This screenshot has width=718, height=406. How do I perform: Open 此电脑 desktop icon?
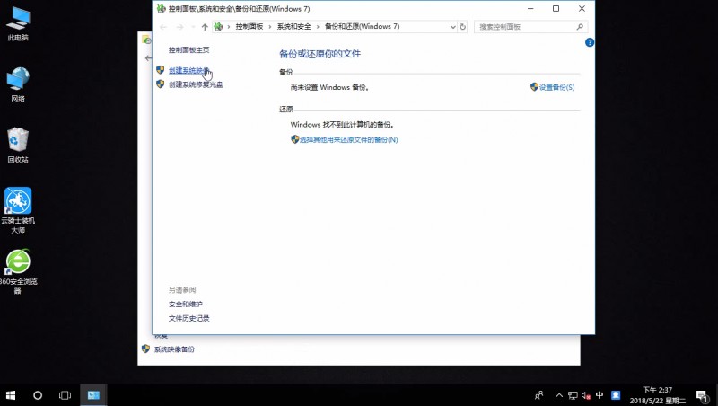(18, 24)
